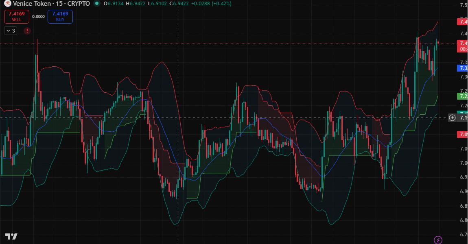
Task: Click the red current price label with countdown
Action: [463, 46]
